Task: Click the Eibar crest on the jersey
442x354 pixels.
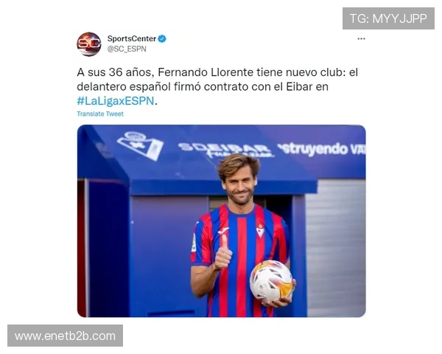Action: coord(260,231)
